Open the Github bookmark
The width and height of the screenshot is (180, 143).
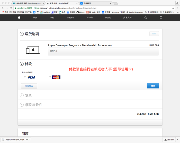[x=81, y=12]
